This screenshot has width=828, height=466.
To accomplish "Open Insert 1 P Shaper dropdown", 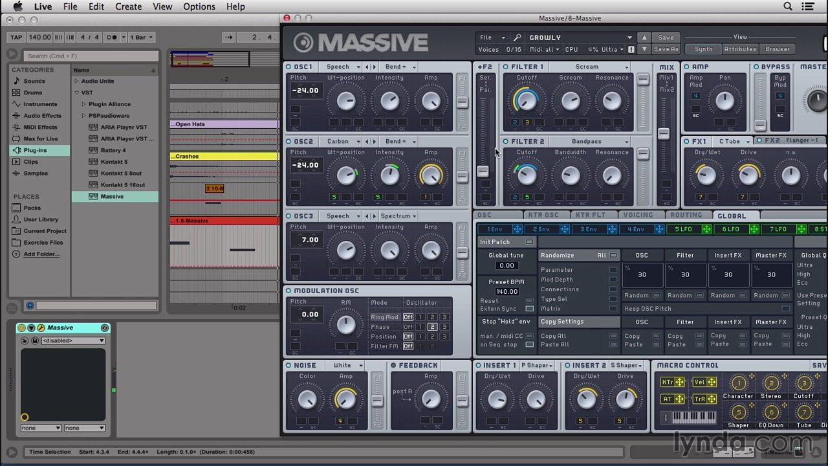I will click(537, 365).
